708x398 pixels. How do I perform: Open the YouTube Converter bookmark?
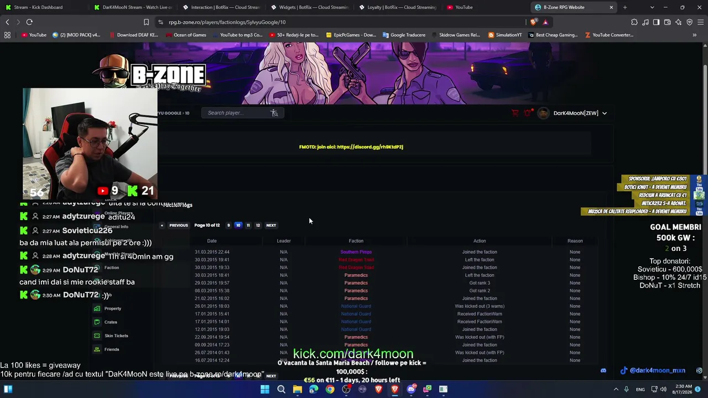[x=609, y=35]
